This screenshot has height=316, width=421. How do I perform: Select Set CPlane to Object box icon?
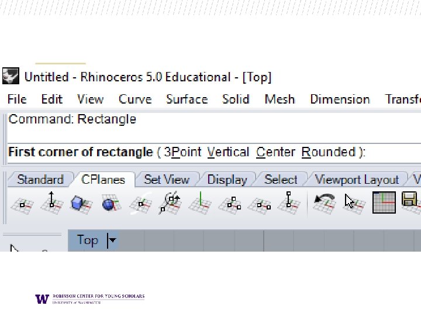(81, 204)
